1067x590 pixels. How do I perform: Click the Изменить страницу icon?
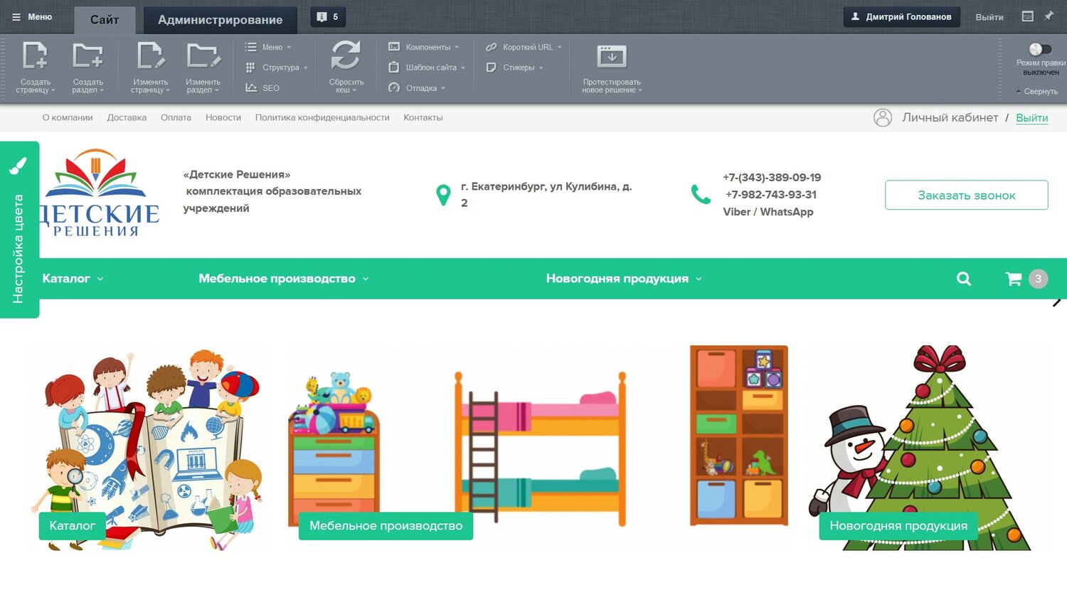(x=150, y=56)
